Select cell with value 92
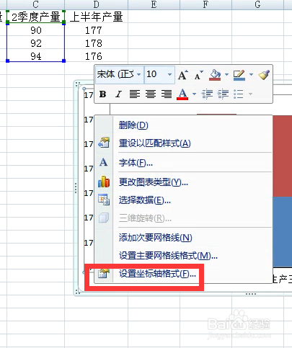The height and width of the screenshot is (348, 292). pos(36,43)
